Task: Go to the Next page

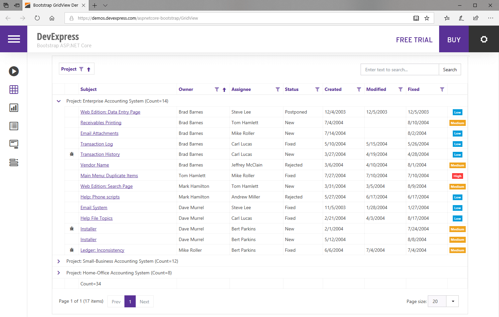Action: coord(144,302)
